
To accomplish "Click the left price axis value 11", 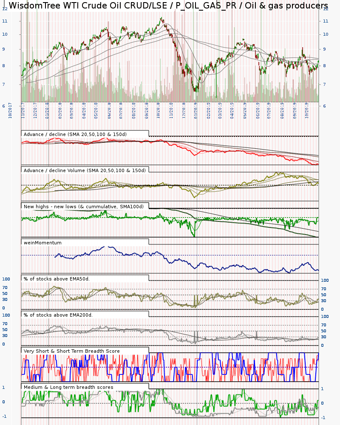I will [5, 21].
